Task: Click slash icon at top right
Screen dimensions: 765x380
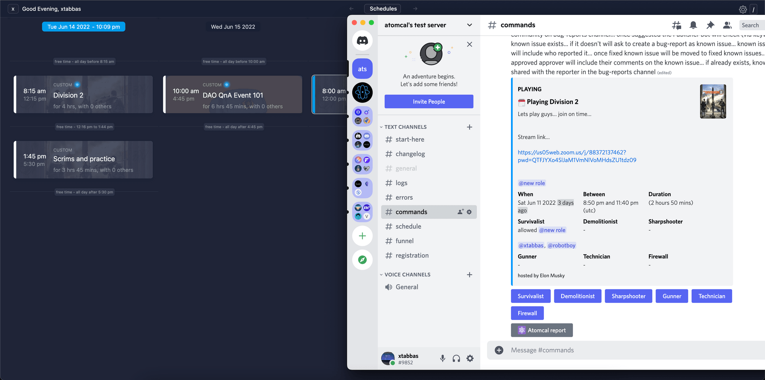Action: 754,9
